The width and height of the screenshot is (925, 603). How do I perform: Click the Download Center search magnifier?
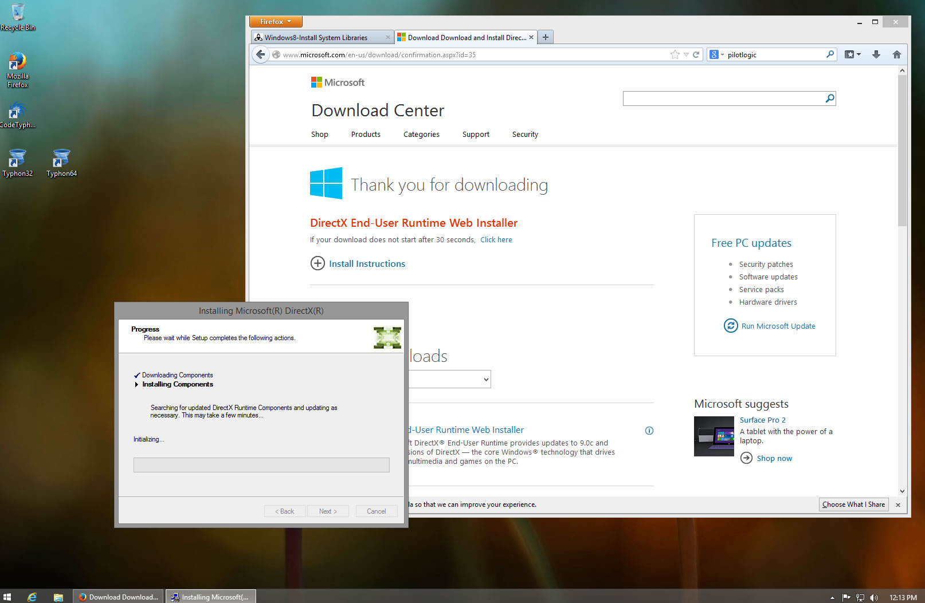tap(829, 98)
